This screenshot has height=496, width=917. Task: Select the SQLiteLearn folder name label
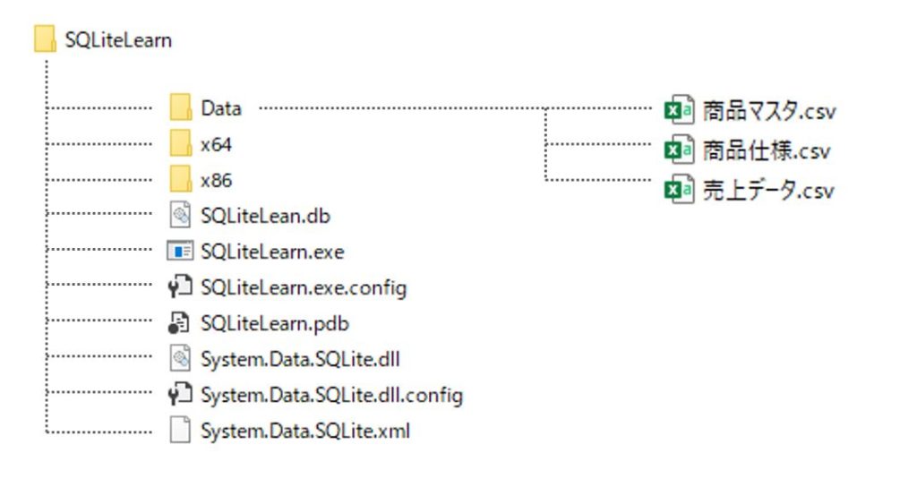[x=118, y=39]
